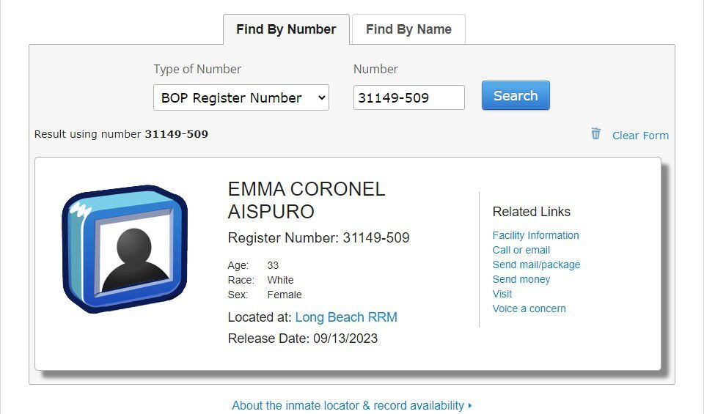Open the Visit link
This screenshot has width=704, height=414.
click(502, 294)
